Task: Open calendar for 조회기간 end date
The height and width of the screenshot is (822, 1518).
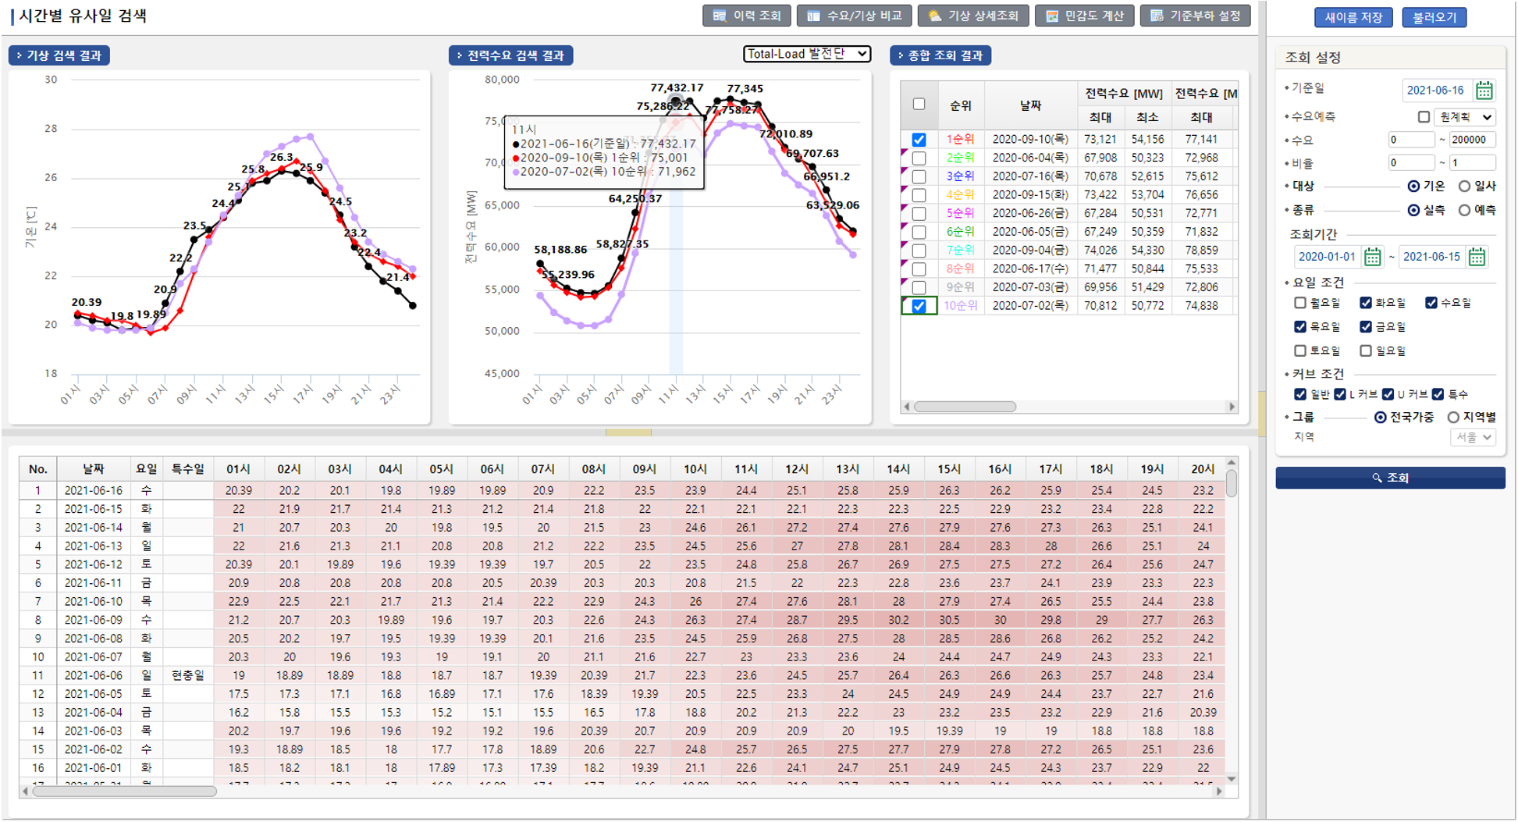Action: (1477, 257)
